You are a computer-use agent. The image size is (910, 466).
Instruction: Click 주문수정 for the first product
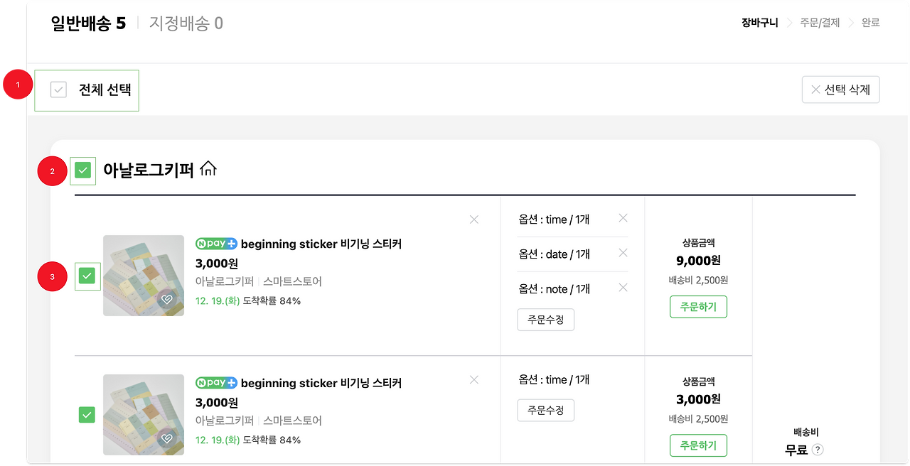(545, 320)
